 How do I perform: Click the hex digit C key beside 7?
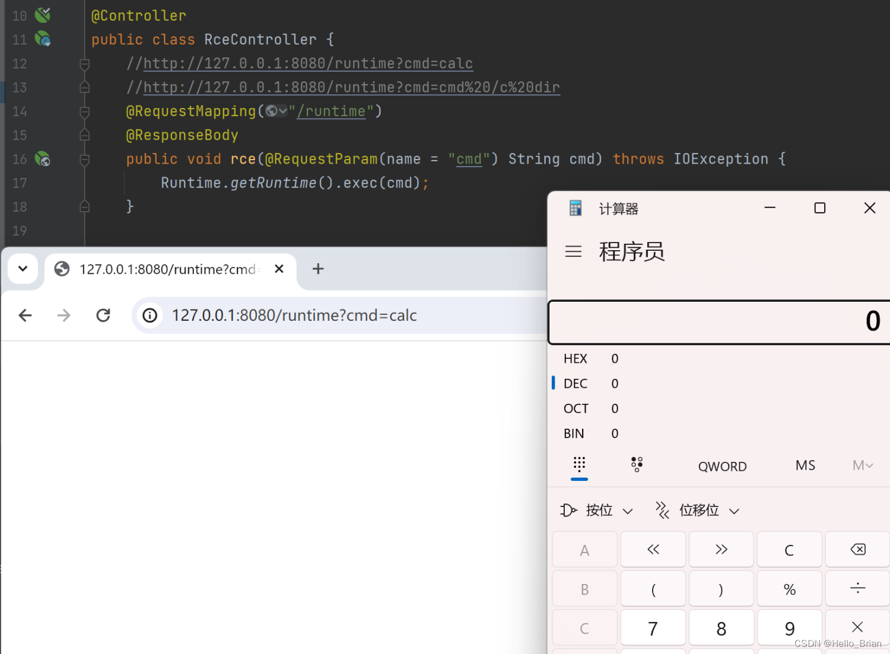pos(585,628)
